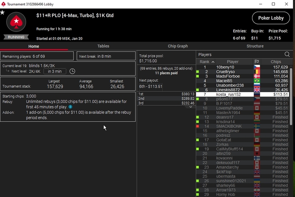295x197 pixels.
Task: Click 'Remaining players: 6 of 69' box
Action: coord(37,56)
